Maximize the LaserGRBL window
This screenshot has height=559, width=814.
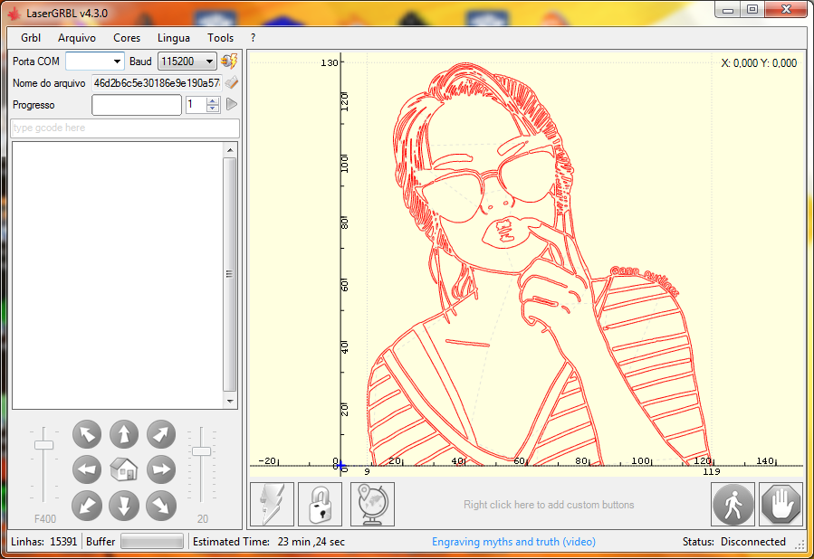(x=752, y=9)
